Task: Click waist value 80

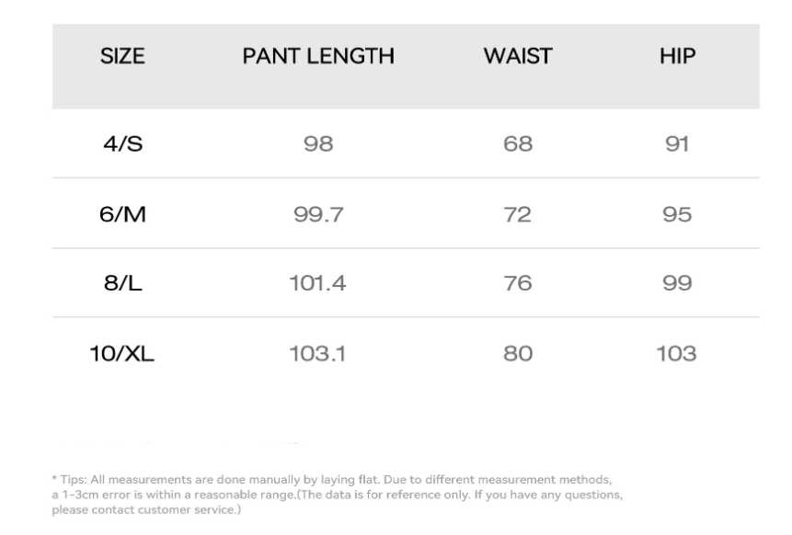Action: (x=517, y=353)
